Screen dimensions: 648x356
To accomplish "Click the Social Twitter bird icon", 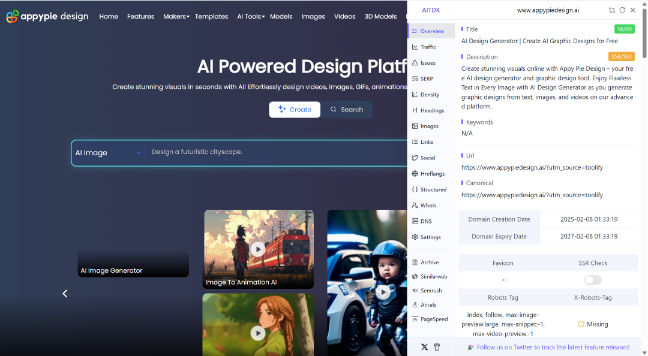I will click(415, 158).
